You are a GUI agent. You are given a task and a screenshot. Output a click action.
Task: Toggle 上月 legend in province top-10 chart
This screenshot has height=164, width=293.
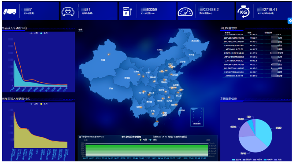click(x=34, y=33)
